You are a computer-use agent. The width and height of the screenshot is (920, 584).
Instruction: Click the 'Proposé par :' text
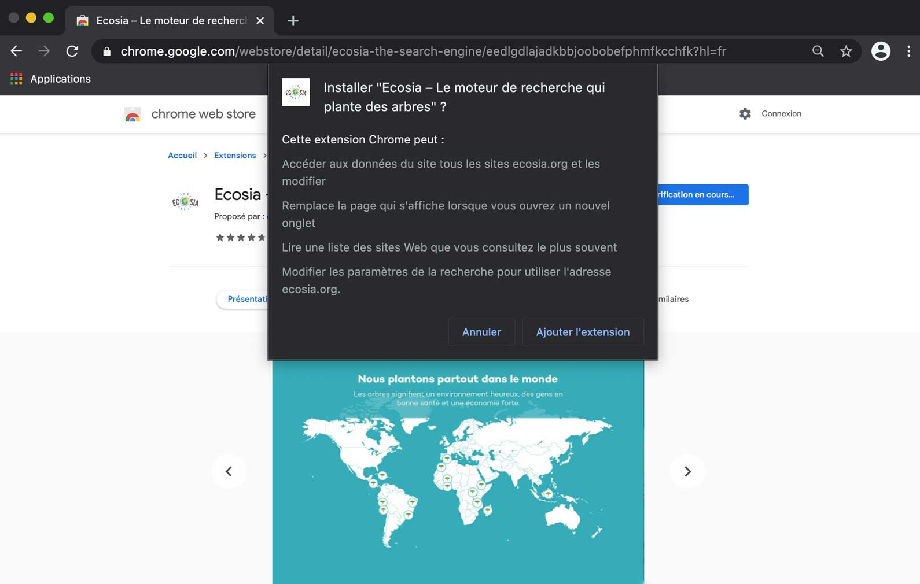tap(239, 216)
